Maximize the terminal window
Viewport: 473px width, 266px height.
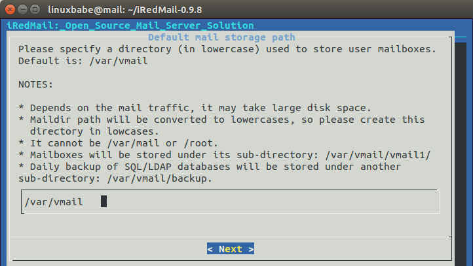pyautogui.click(x=35, y=10)
